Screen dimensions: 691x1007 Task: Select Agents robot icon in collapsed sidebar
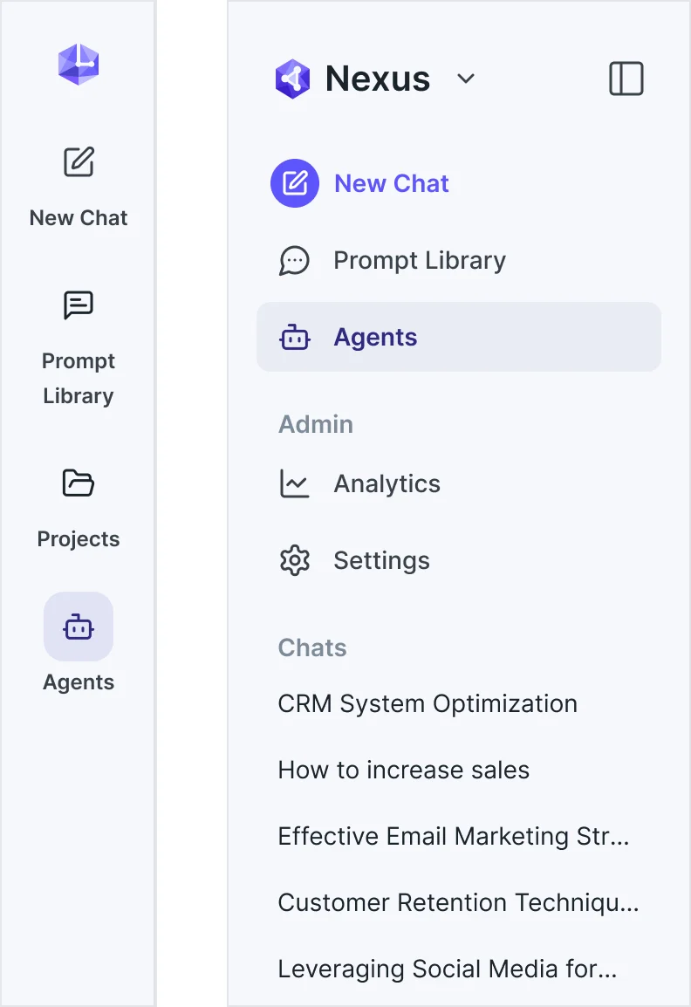coord(79,627)
